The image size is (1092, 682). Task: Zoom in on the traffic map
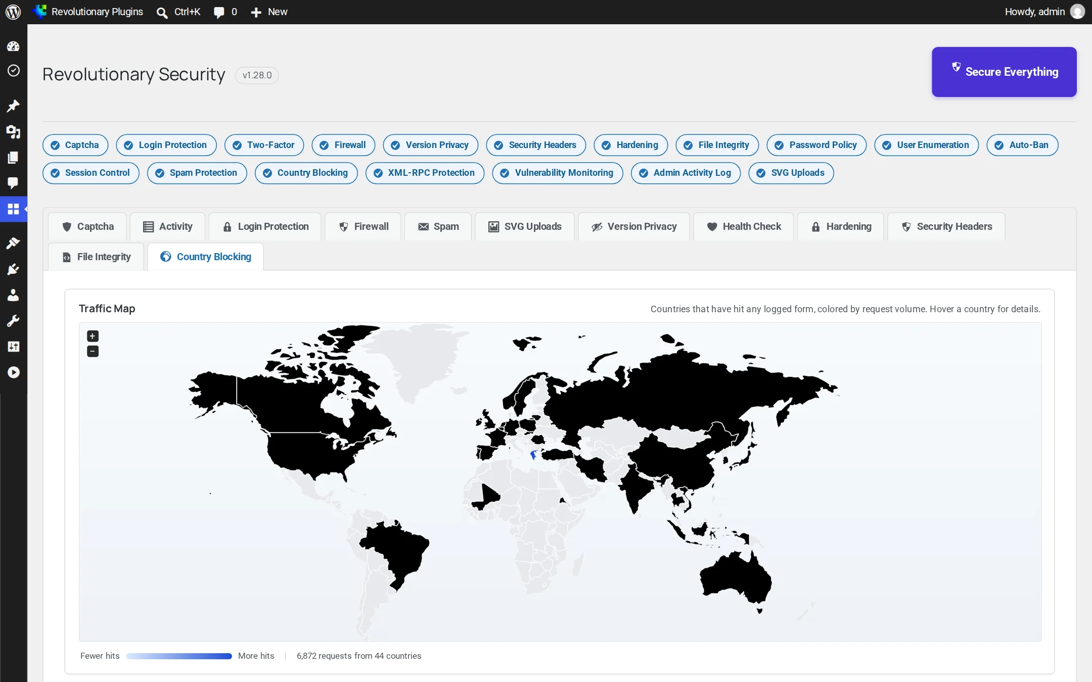pyautogui.click(x=93, y=336)
